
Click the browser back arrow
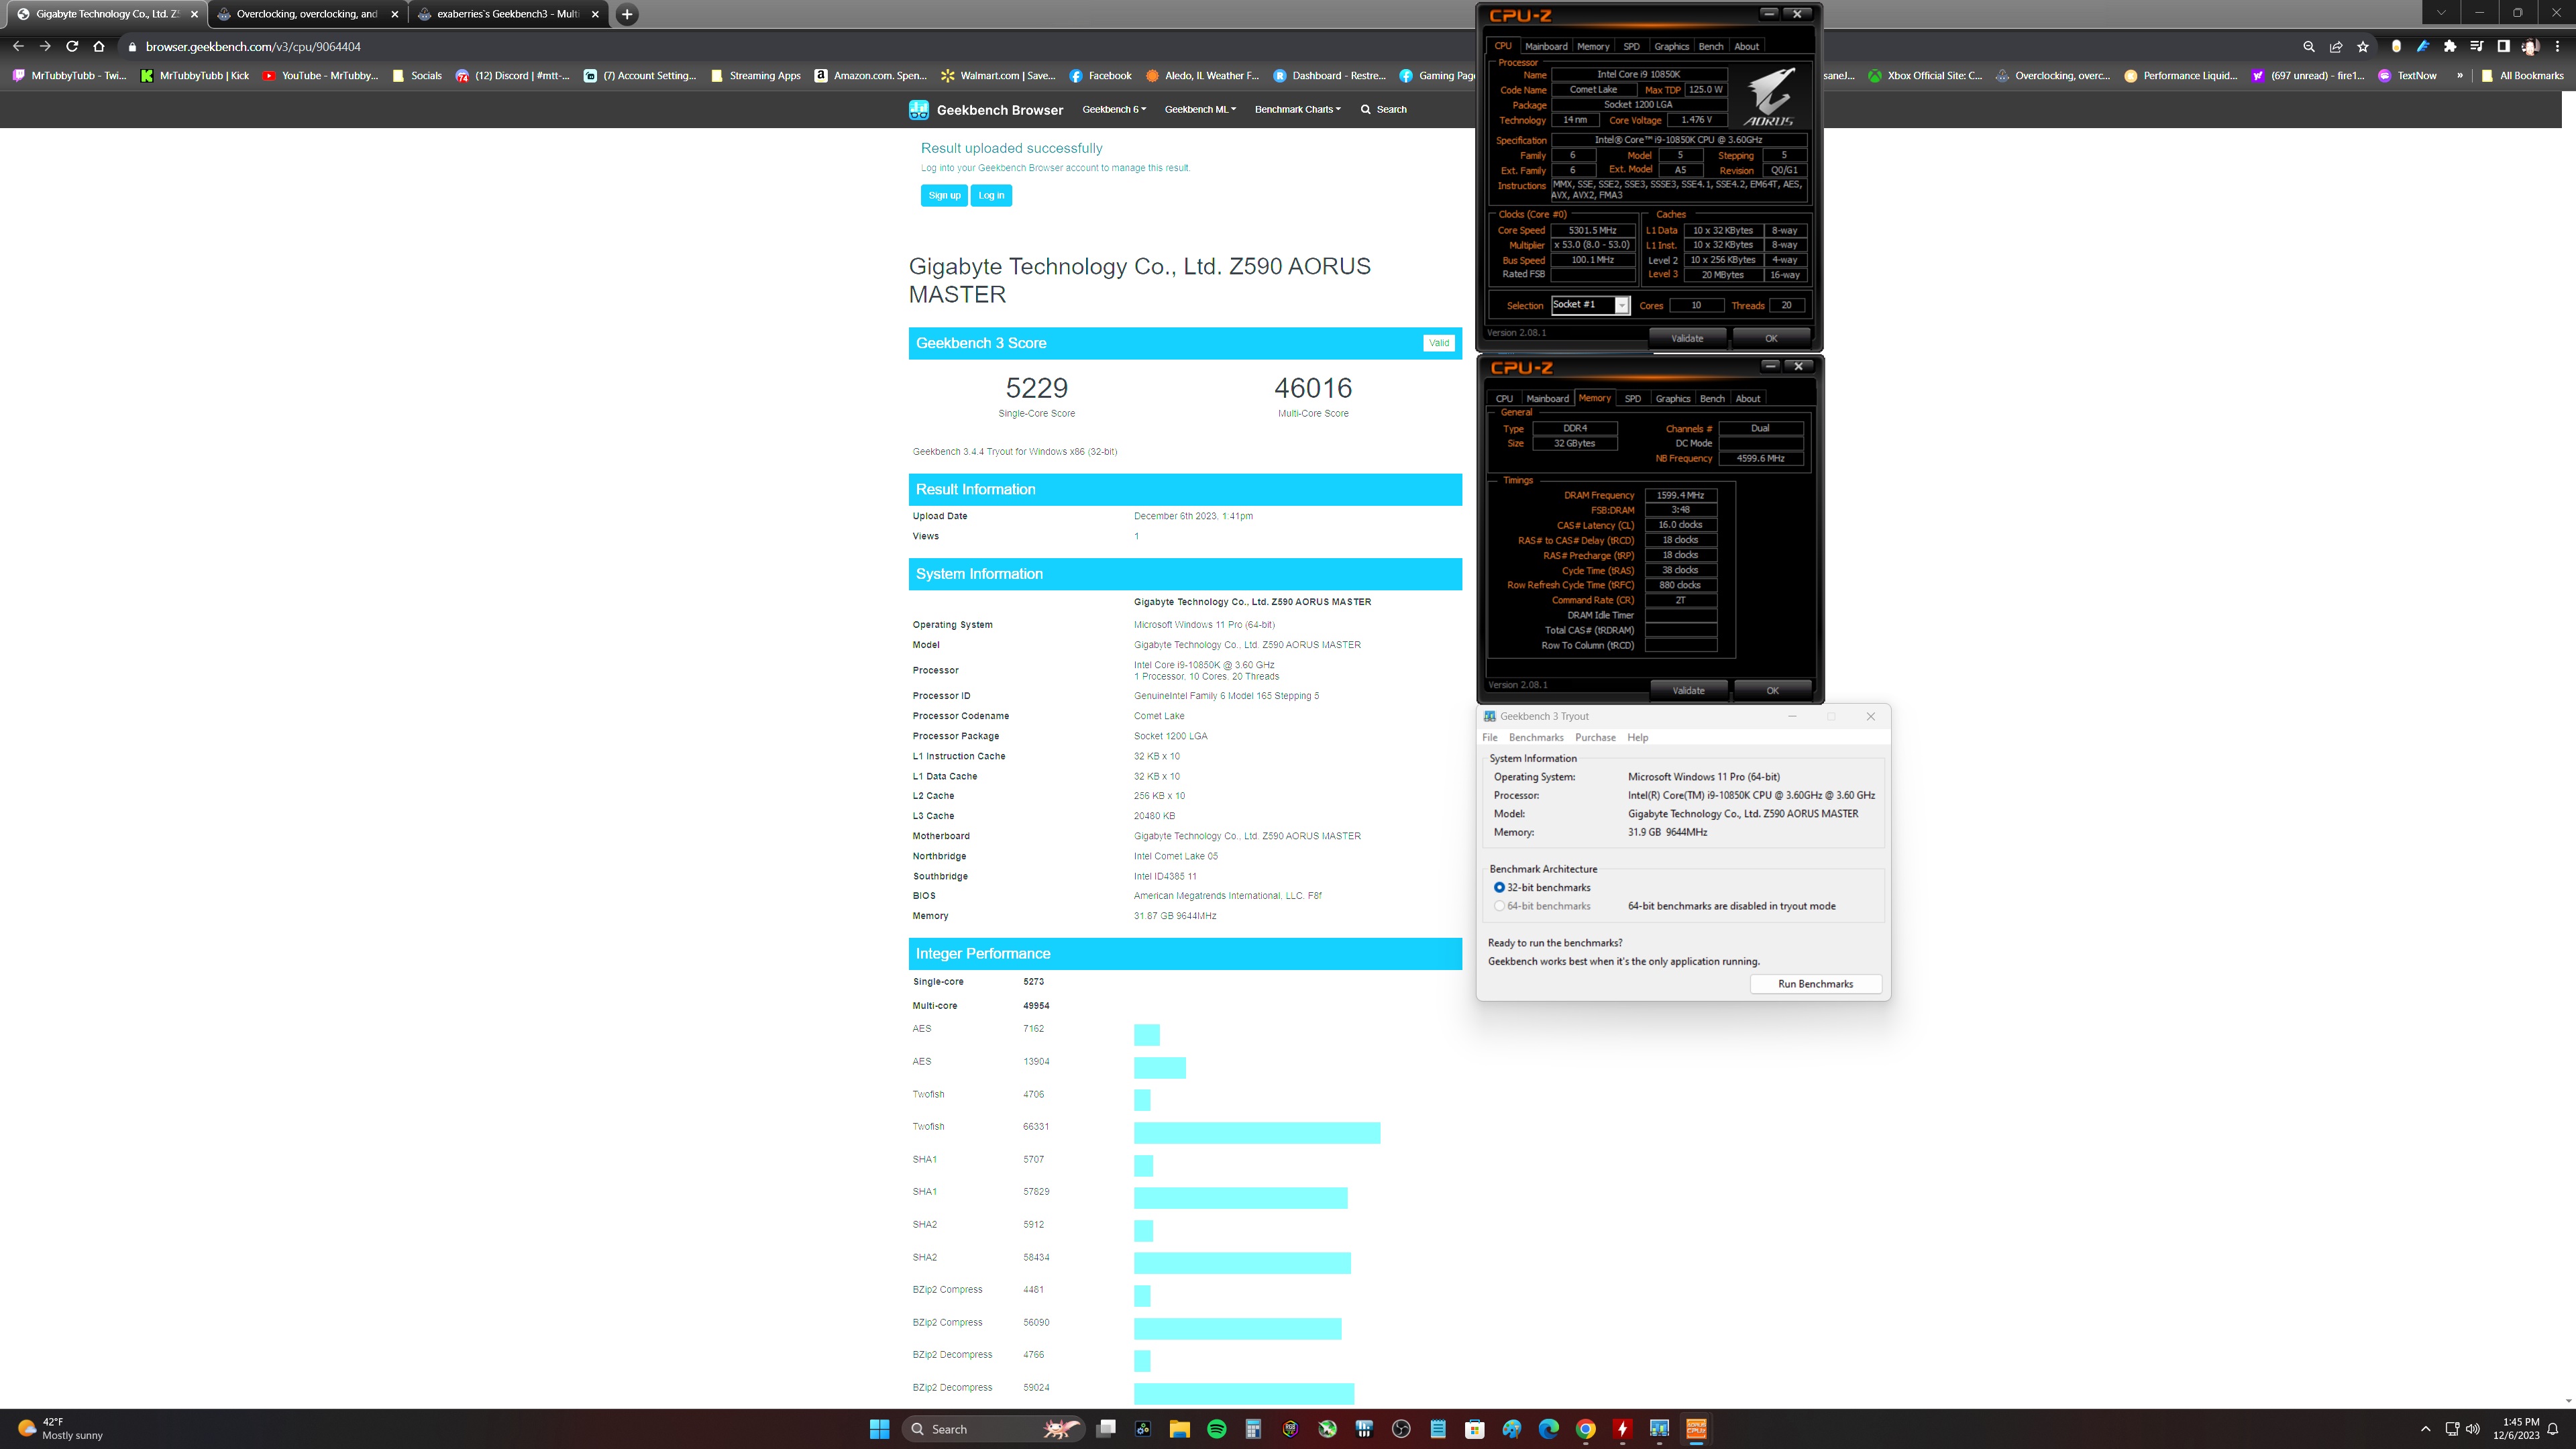(x=18, y=46)
